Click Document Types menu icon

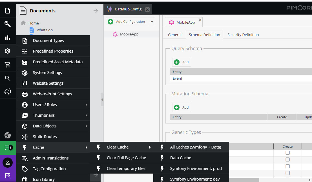point(25,41)
